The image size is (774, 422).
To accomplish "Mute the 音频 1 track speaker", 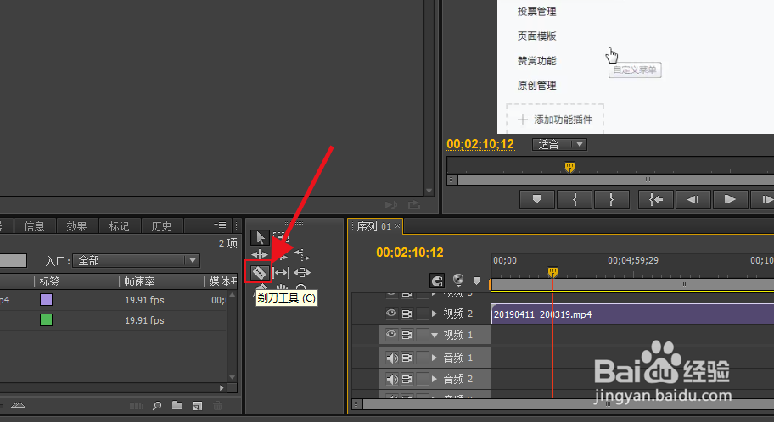I will [x=392, y=358].
